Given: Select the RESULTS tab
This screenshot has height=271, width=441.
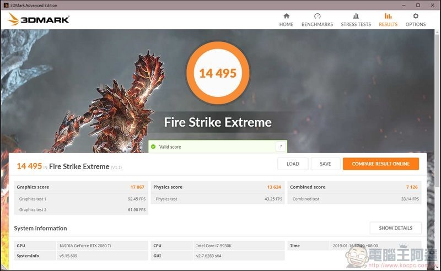Looking at the screenshot, I should point(388,20).
